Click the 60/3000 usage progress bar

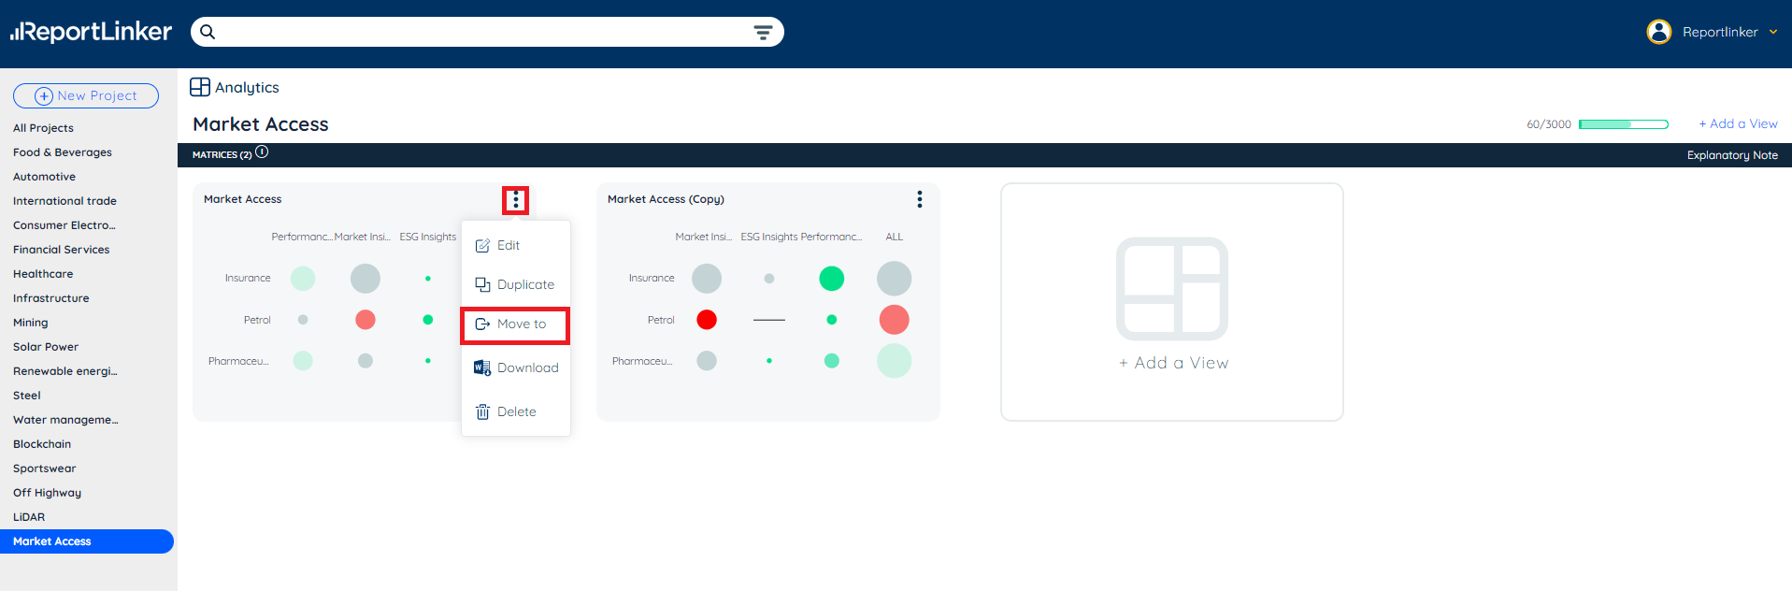[1623, 124]
